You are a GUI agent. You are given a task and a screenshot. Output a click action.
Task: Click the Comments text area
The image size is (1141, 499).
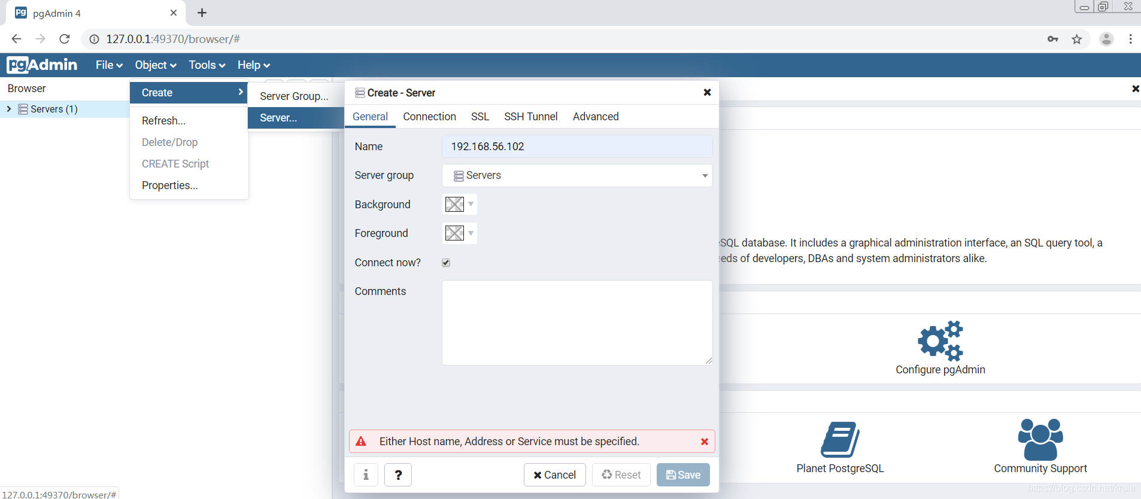577,322
